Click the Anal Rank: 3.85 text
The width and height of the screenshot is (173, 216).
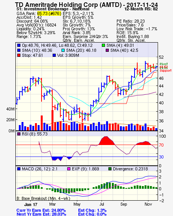(77, 33)
